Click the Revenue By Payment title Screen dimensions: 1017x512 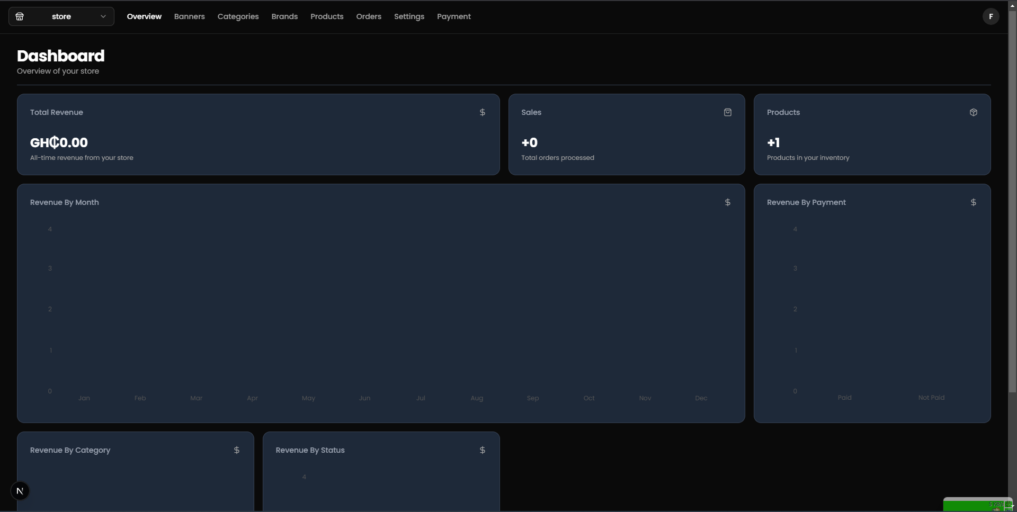coord(806,202)
